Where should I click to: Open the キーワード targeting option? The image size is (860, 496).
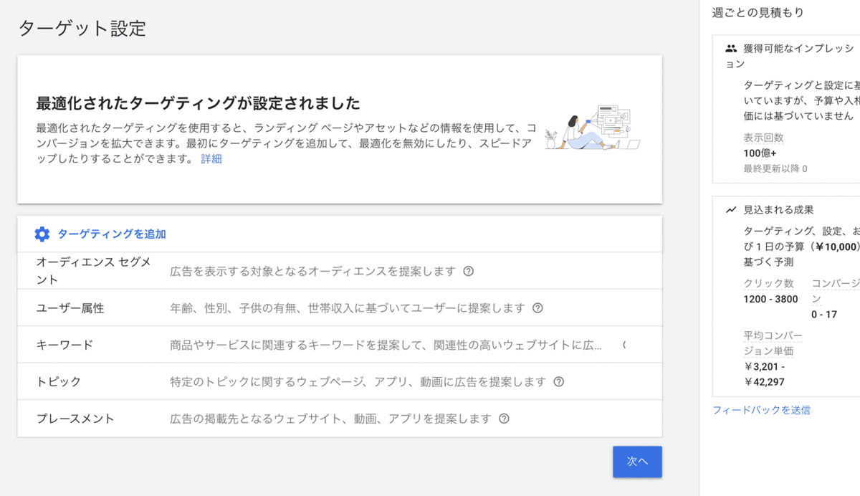(64, 345)
